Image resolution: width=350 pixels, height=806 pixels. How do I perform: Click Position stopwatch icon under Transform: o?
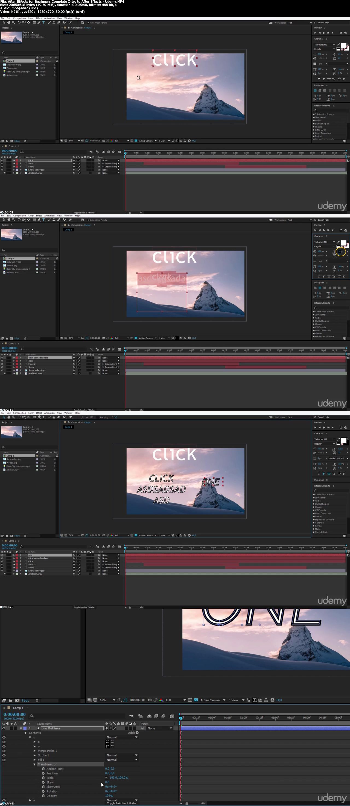pyautogui.click(x=43, y=773)
